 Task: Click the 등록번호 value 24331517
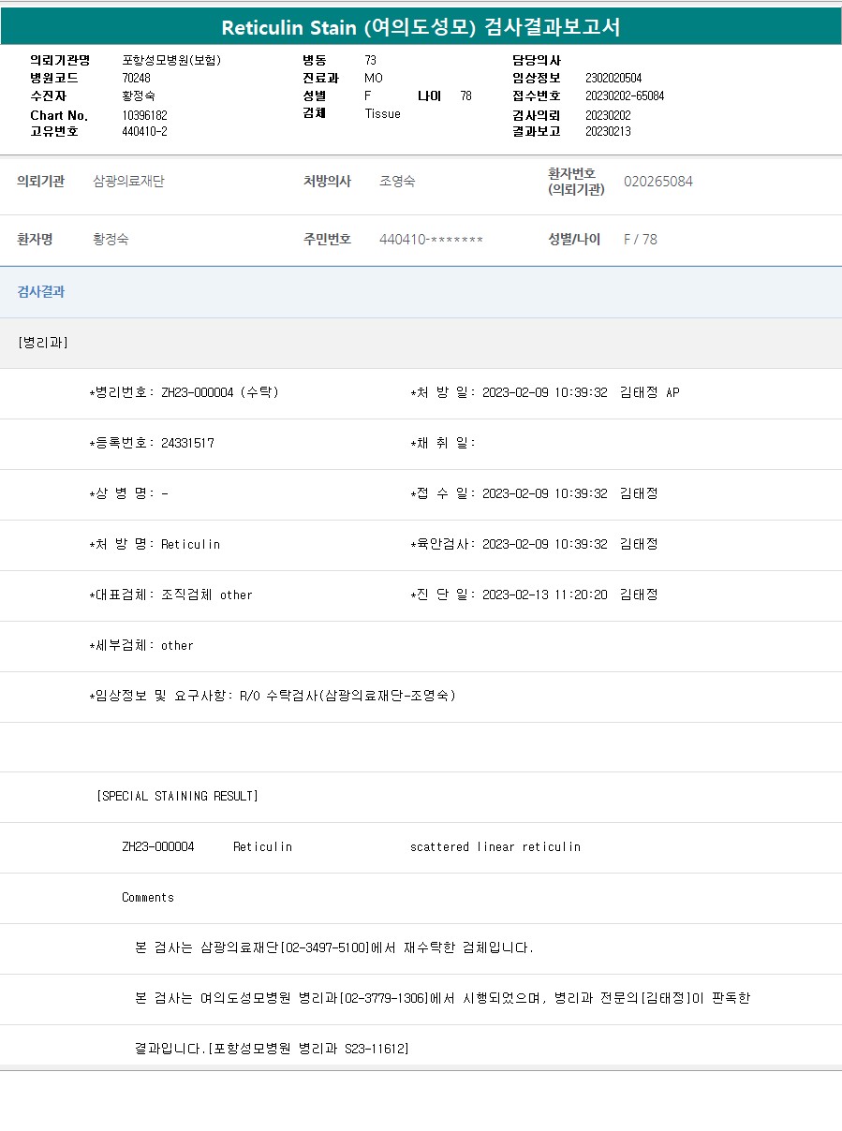click(187, 444)
